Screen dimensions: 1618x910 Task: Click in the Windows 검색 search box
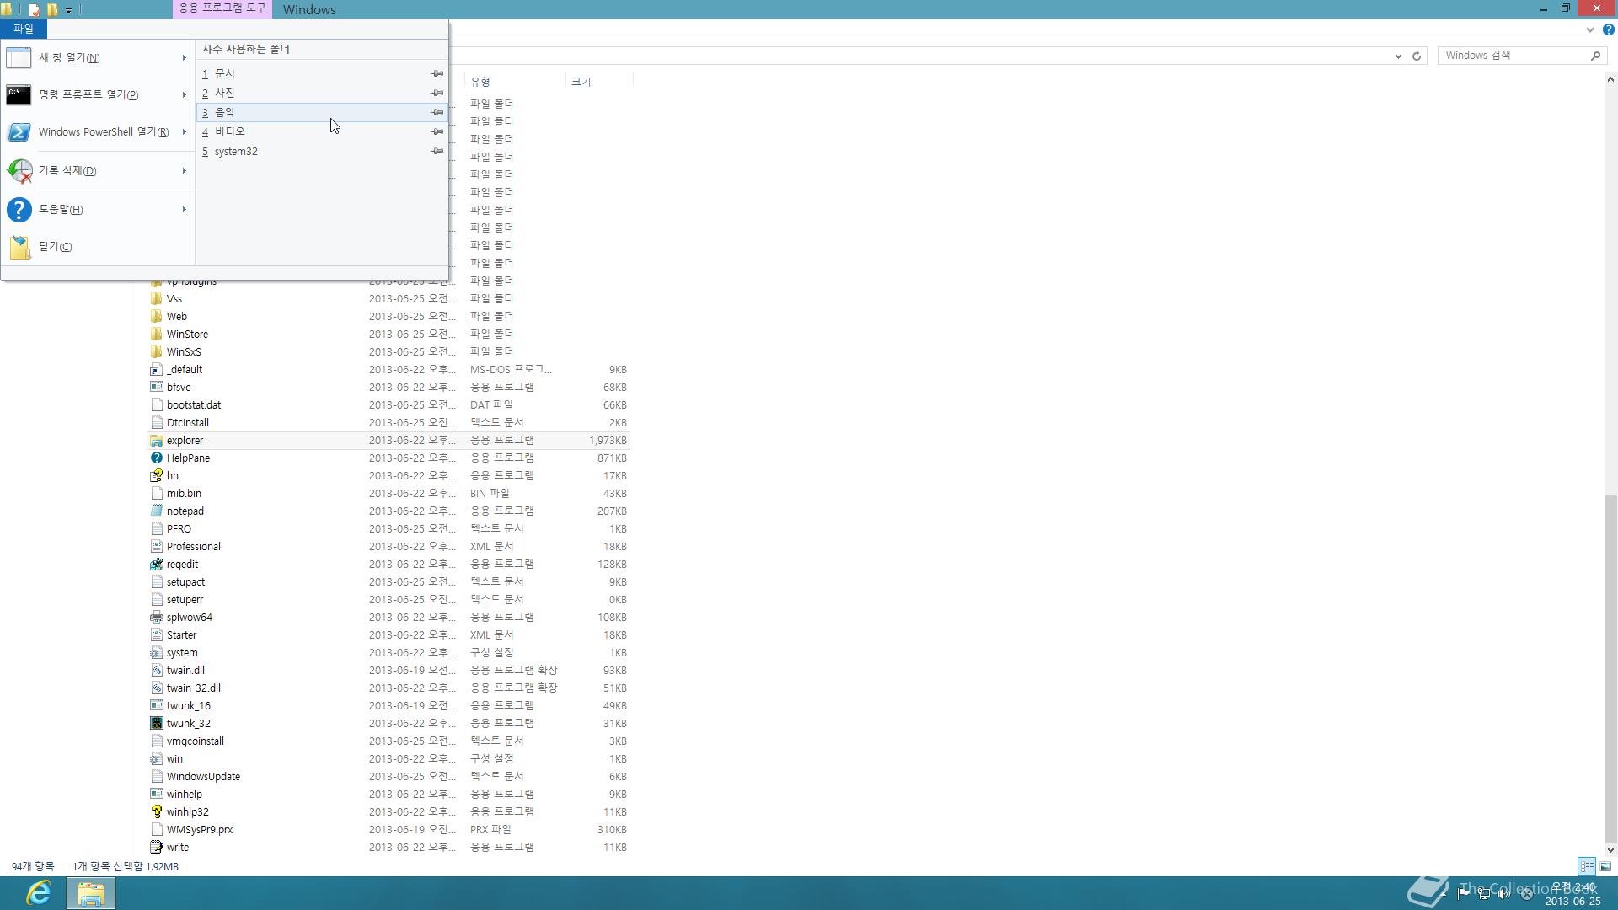coord(1513,56)
